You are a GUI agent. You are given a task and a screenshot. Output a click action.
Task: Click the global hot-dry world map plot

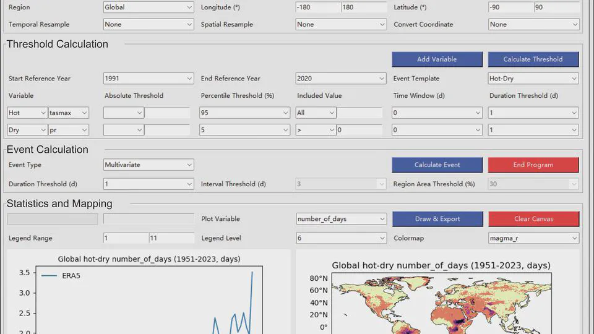click(441, 306)
